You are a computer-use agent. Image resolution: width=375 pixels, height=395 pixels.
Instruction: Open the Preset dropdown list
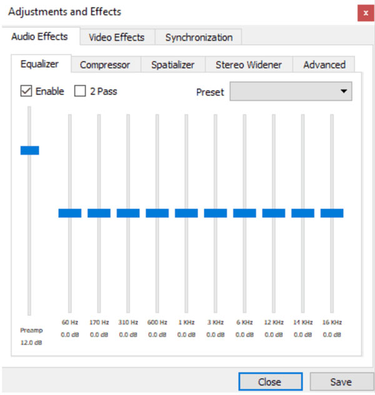pyautogui.click(x=291, y=91)
